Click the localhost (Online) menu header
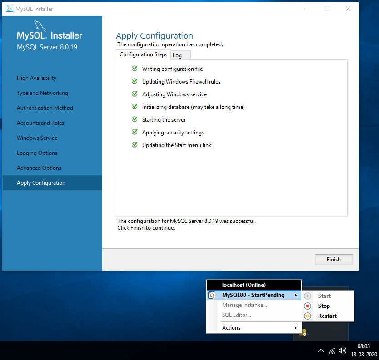Viewport: 379px width, 360px height. pos(254,285)
